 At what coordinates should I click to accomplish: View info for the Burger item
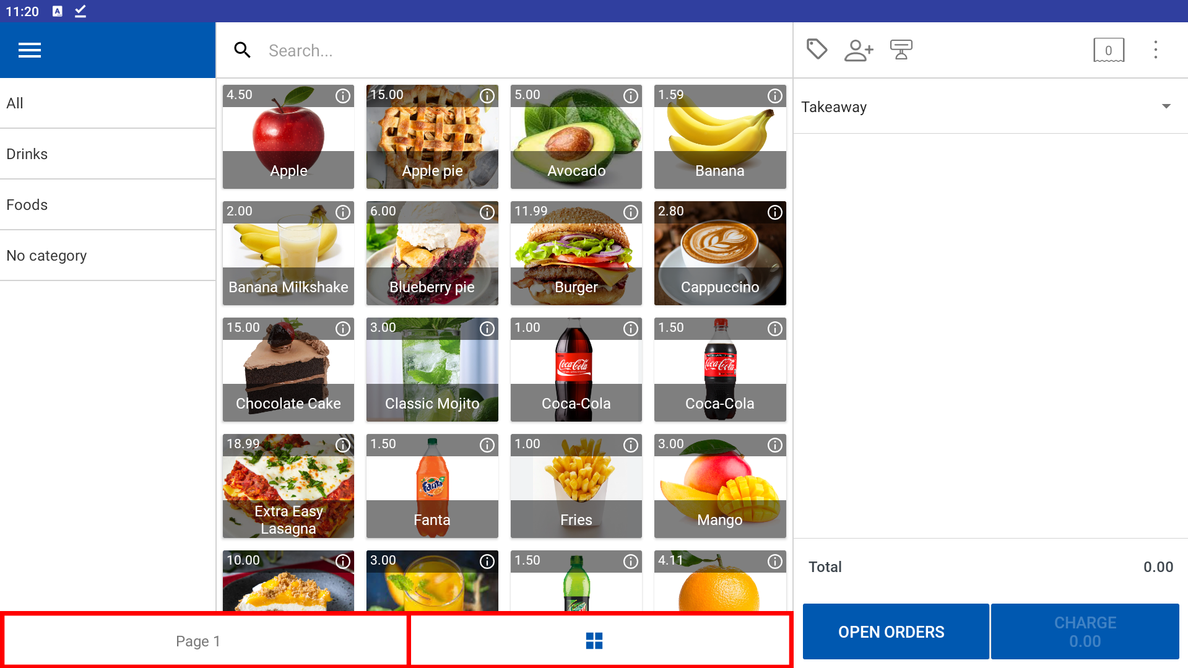pos(630,212)
